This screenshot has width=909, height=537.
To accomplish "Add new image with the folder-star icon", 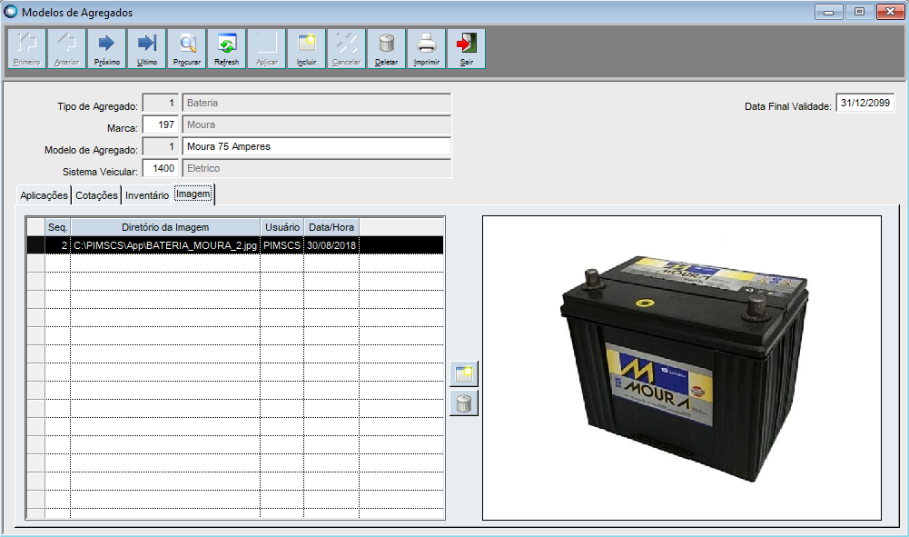I will tap(464, 374).
